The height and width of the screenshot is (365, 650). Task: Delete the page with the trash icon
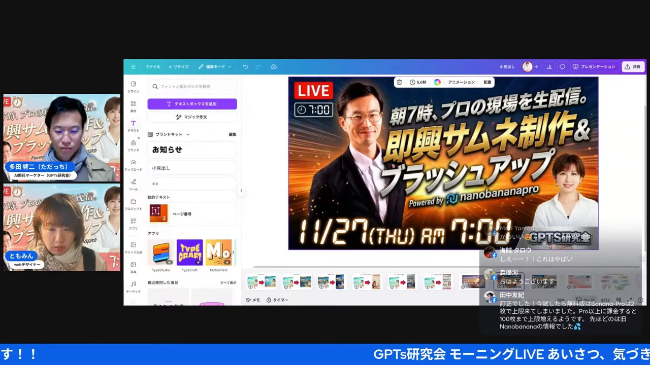(x=400, y=82)
